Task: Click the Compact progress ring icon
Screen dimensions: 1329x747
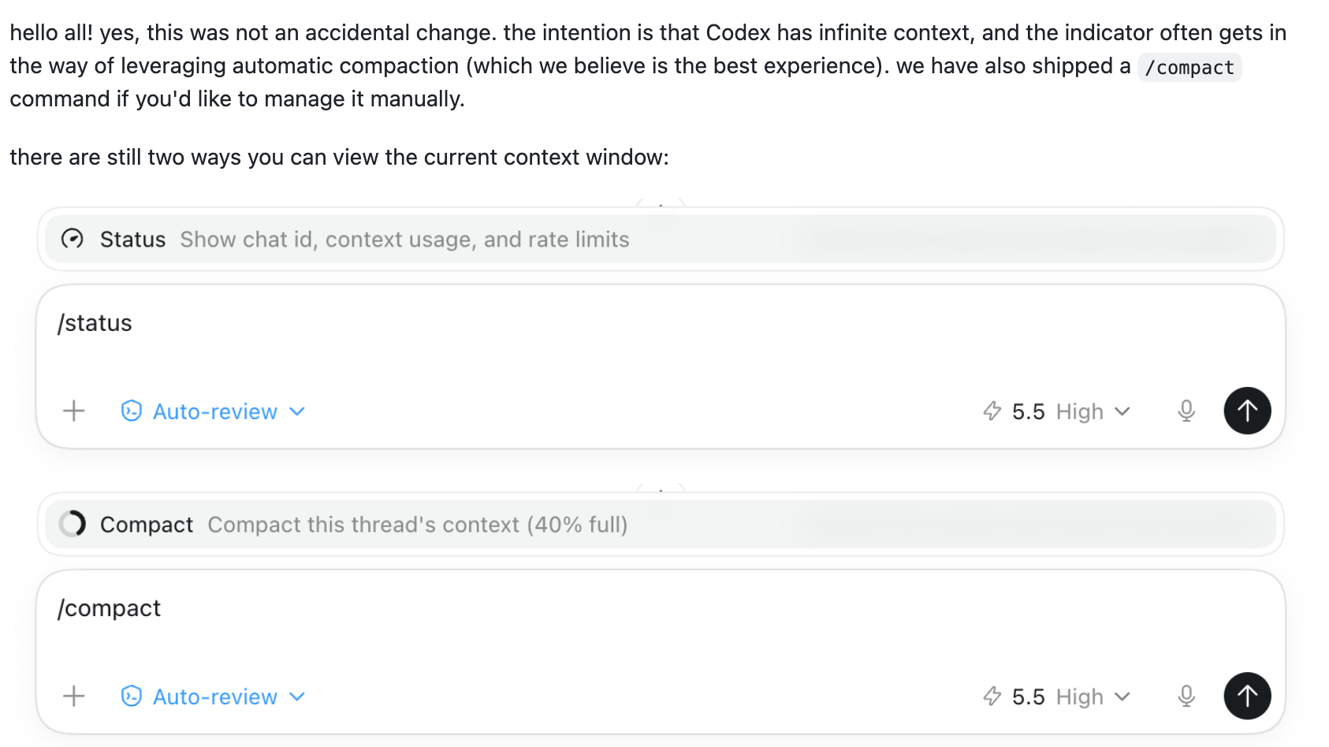Action: (73, 524)
